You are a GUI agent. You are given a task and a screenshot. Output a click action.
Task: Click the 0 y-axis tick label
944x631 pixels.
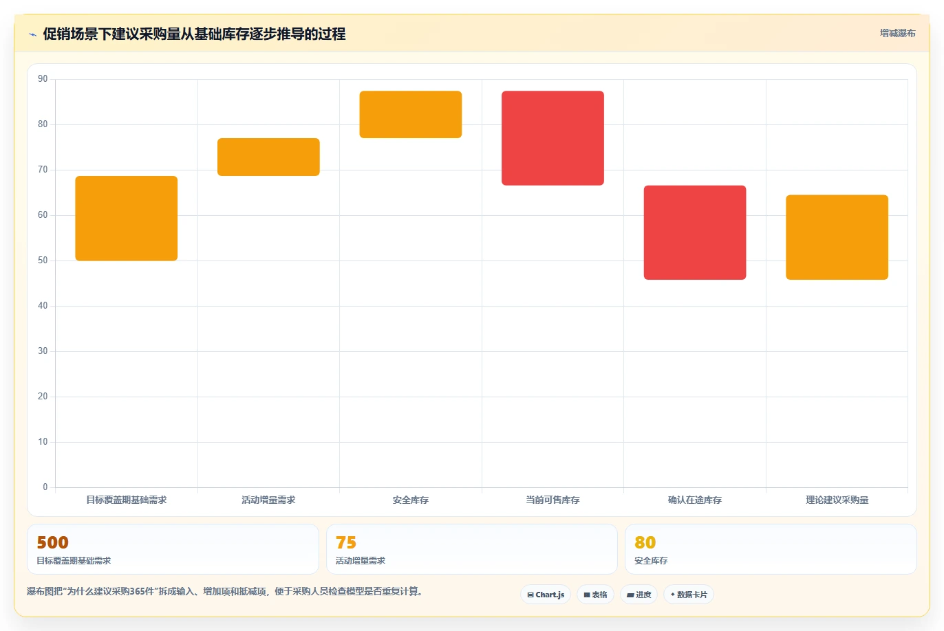coord(45,487)
